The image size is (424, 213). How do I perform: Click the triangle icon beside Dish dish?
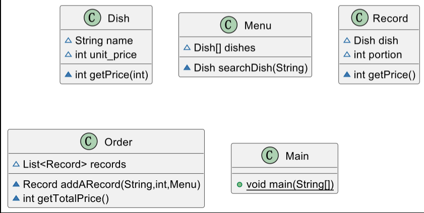point(347,41)
